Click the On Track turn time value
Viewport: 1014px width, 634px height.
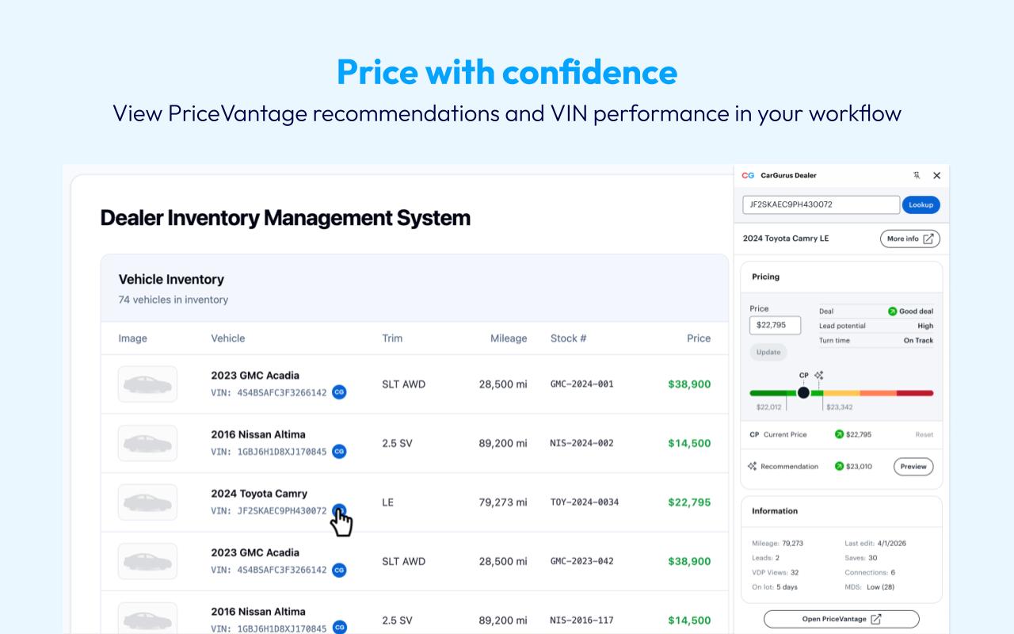(918, 341)
